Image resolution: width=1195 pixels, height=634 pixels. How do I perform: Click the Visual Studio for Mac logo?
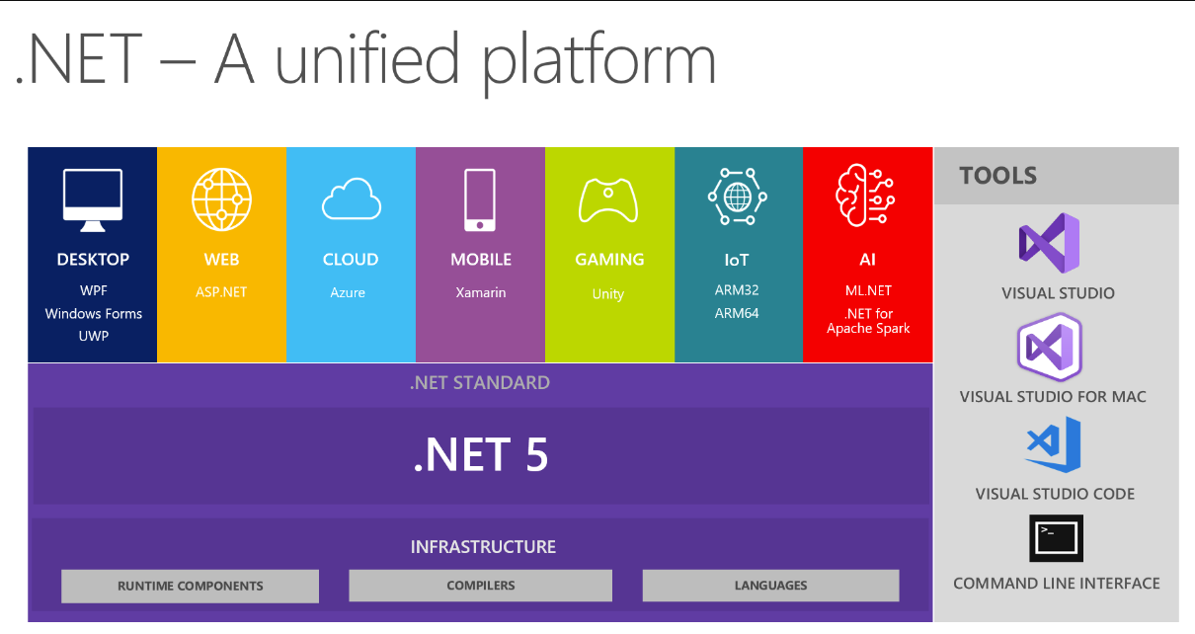pos(1050,348)
